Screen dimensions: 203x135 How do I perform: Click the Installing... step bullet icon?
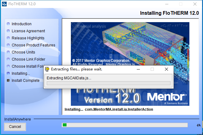click(8, 73)
